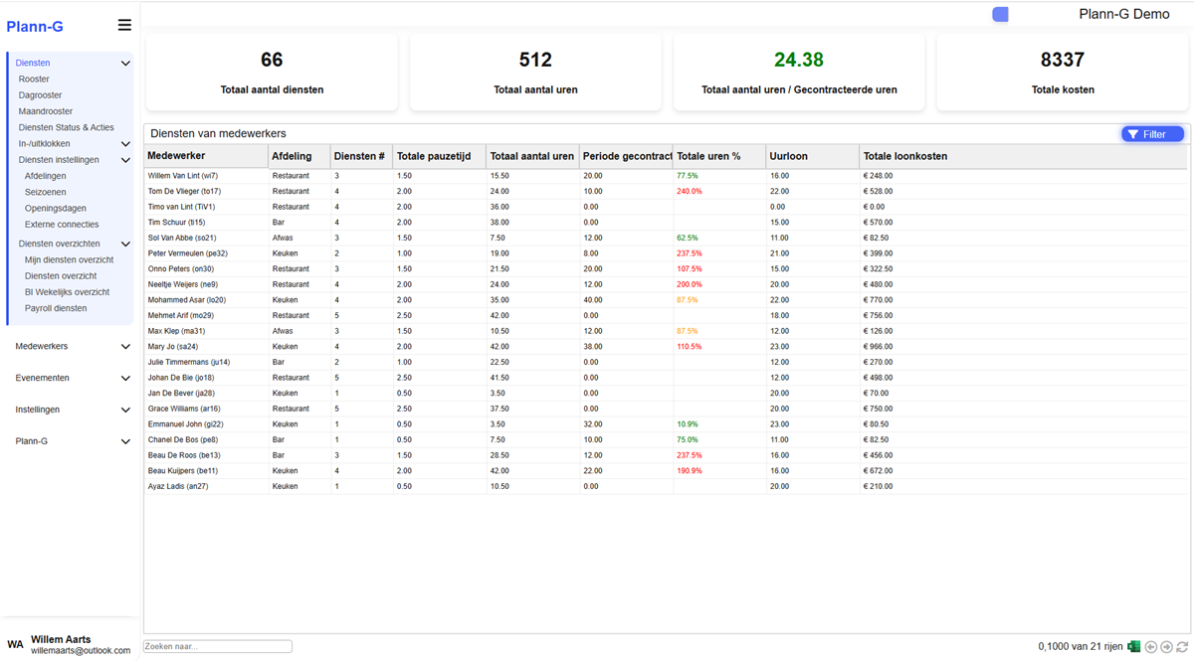Image resolution: width=1194 pixels, height=661 pixels.
Task: Toggle the blue switch in the top bar
Action: pyautogui.click(x=1000, y=14)
